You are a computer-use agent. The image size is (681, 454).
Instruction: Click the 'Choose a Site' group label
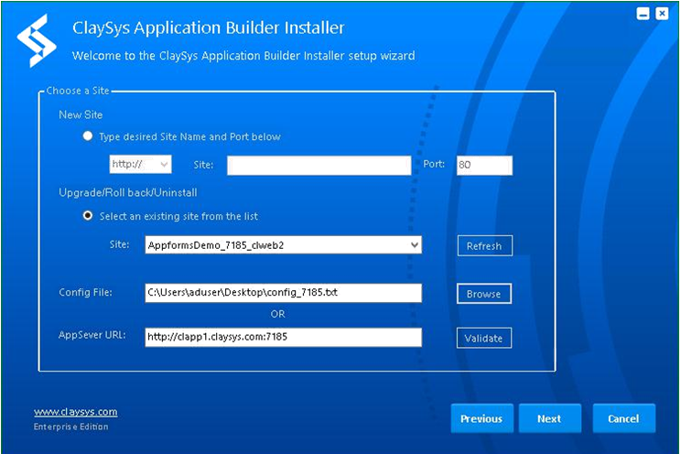click(78, 91)
